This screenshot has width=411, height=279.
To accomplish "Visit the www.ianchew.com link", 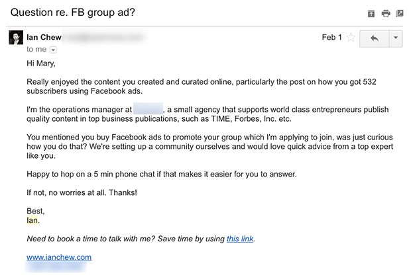I will pos(59,257).
